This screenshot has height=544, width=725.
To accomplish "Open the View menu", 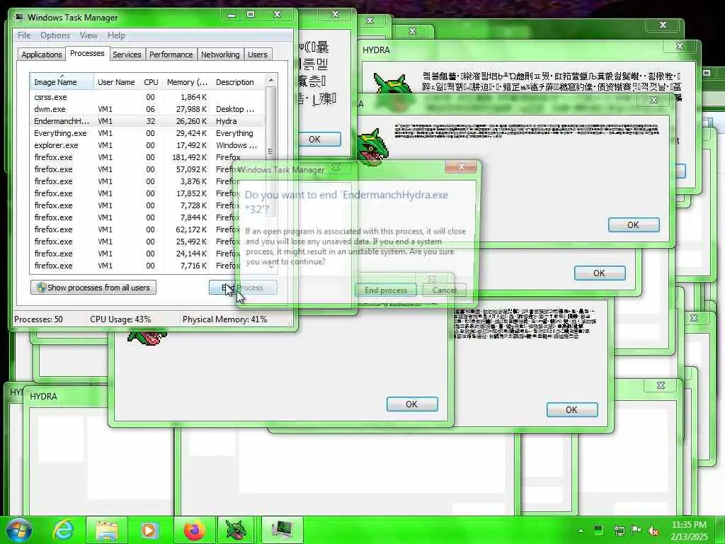I will pyautogui.click(x=89, y=35).
